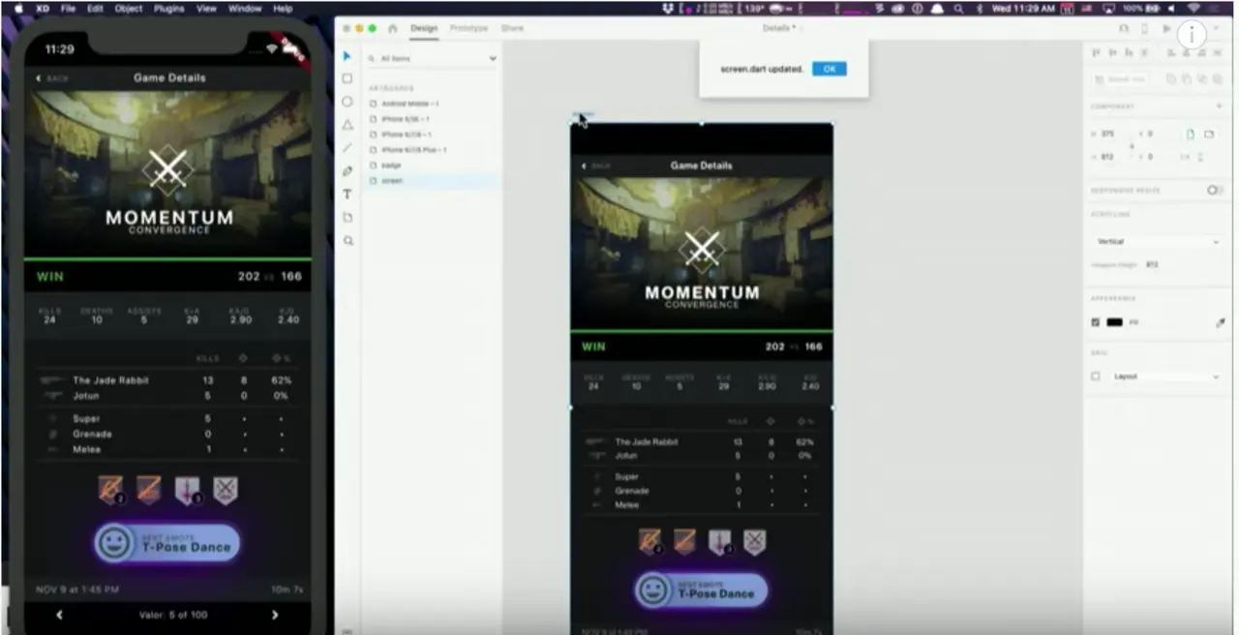
Task: Click the desktop preview play icon
Action: (1166, 28)
